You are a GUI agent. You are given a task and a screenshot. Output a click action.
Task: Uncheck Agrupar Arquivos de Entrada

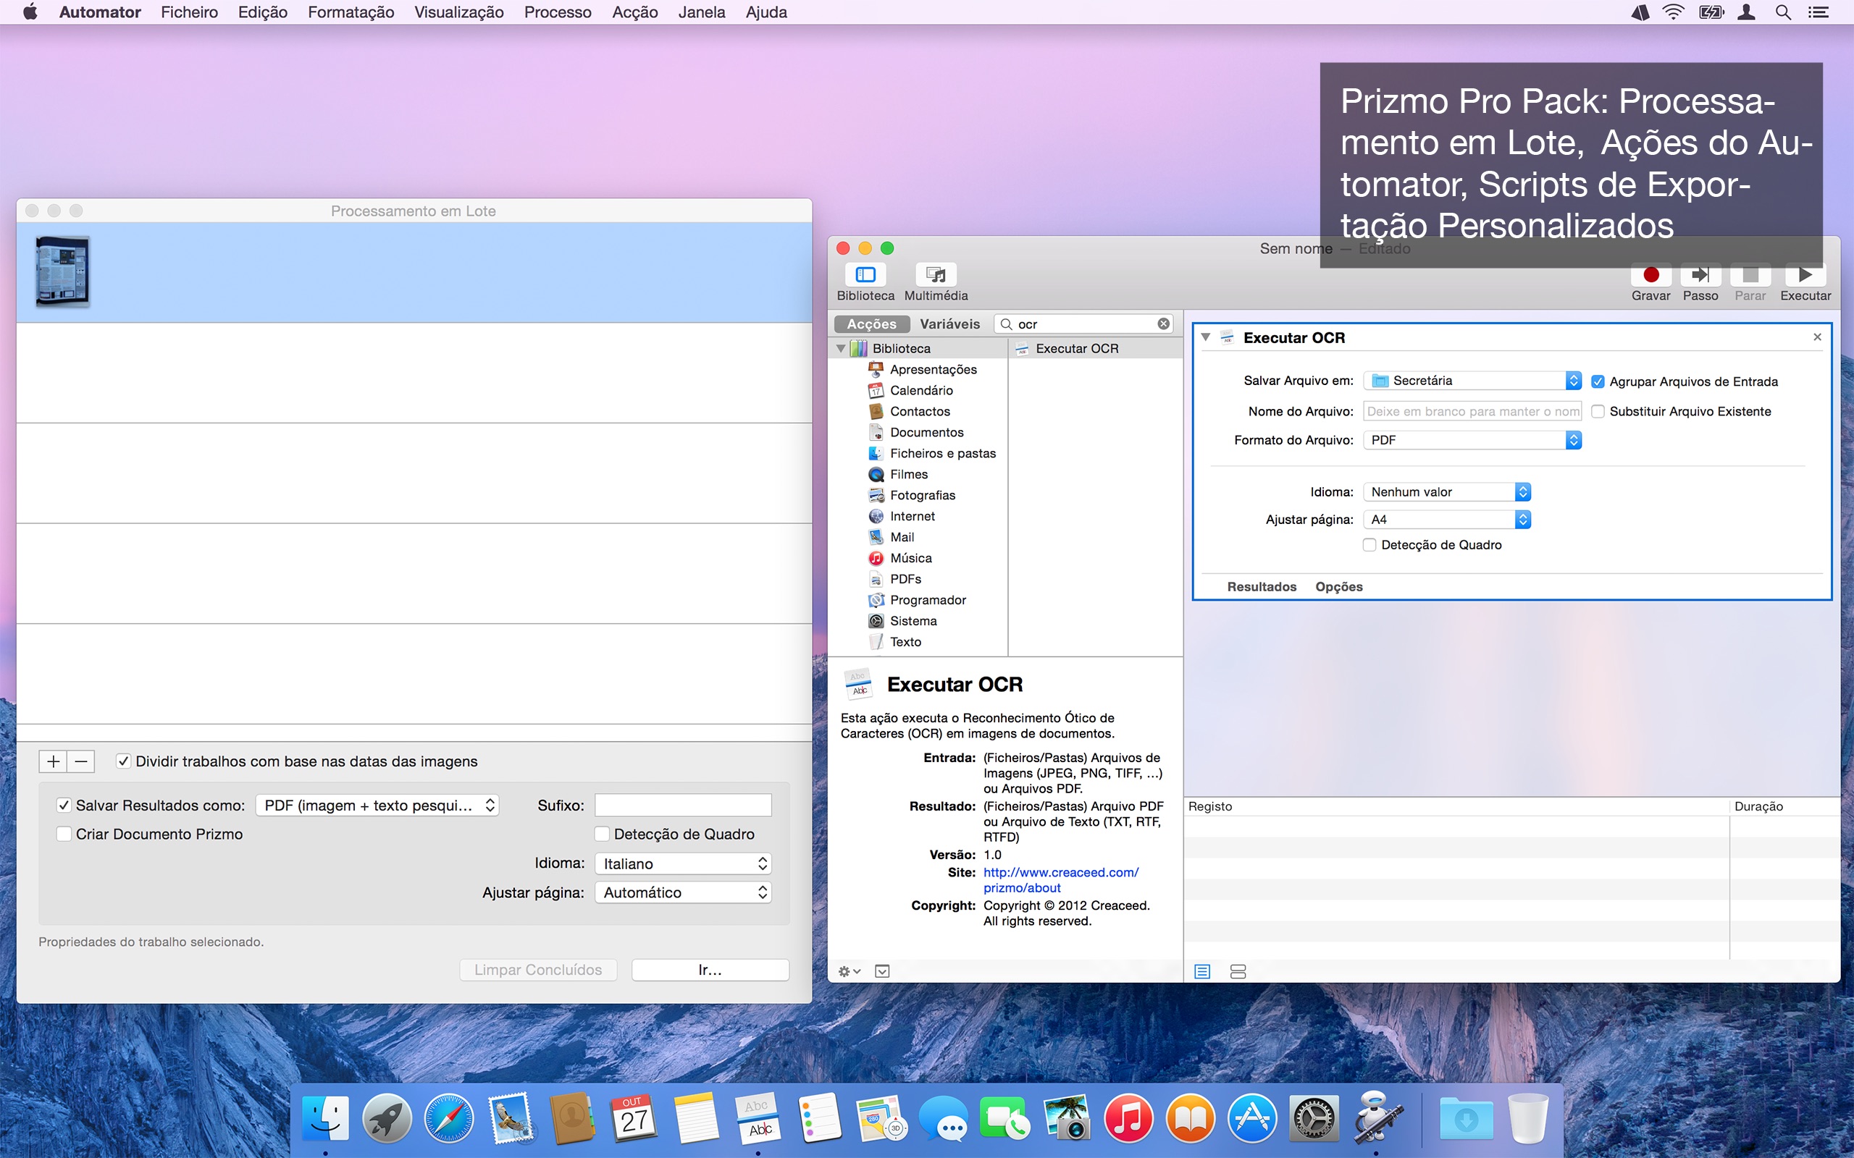(x=1598, y=381)
